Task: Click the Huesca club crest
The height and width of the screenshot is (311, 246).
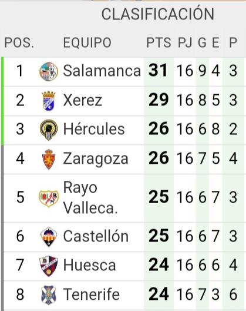Action: click(49, 266)
